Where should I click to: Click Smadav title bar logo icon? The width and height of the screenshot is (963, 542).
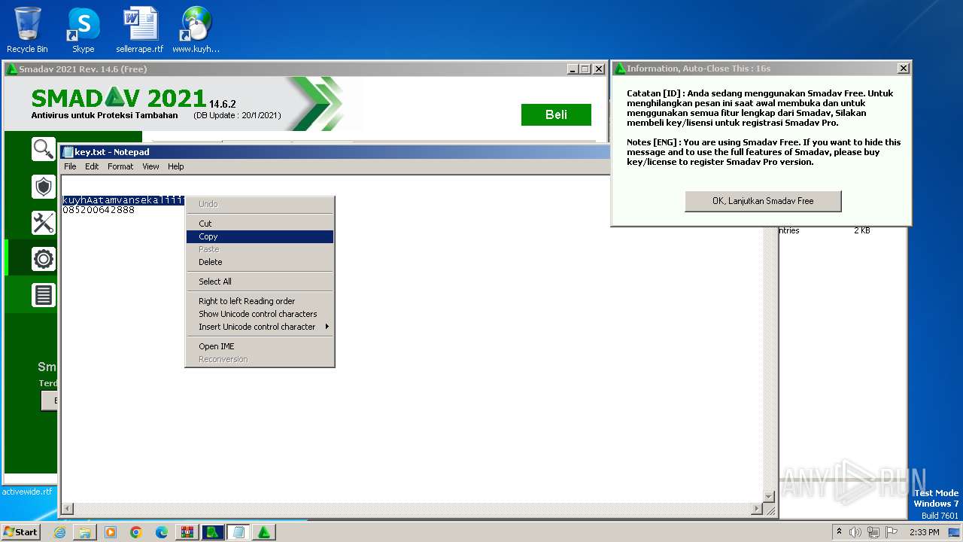pos(11,69)
